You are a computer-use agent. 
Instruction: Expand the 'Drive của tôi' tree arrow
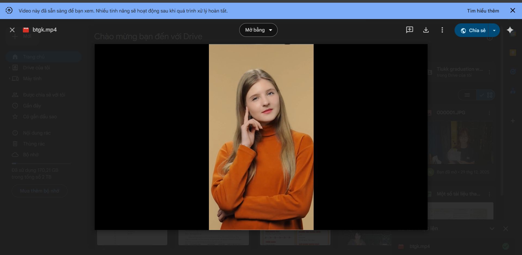[x=10, y=68]
